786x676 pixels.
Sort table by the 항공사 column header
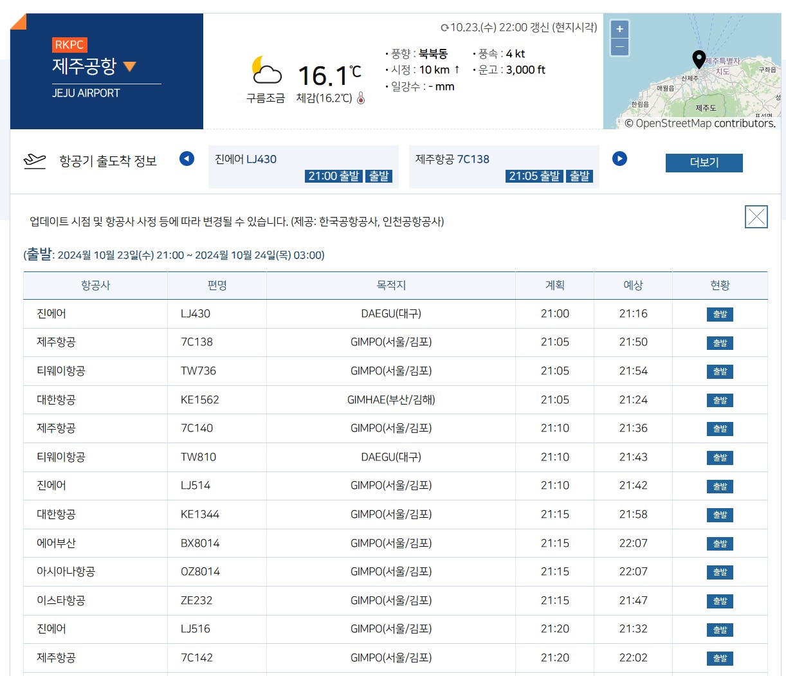click(95, 285)
